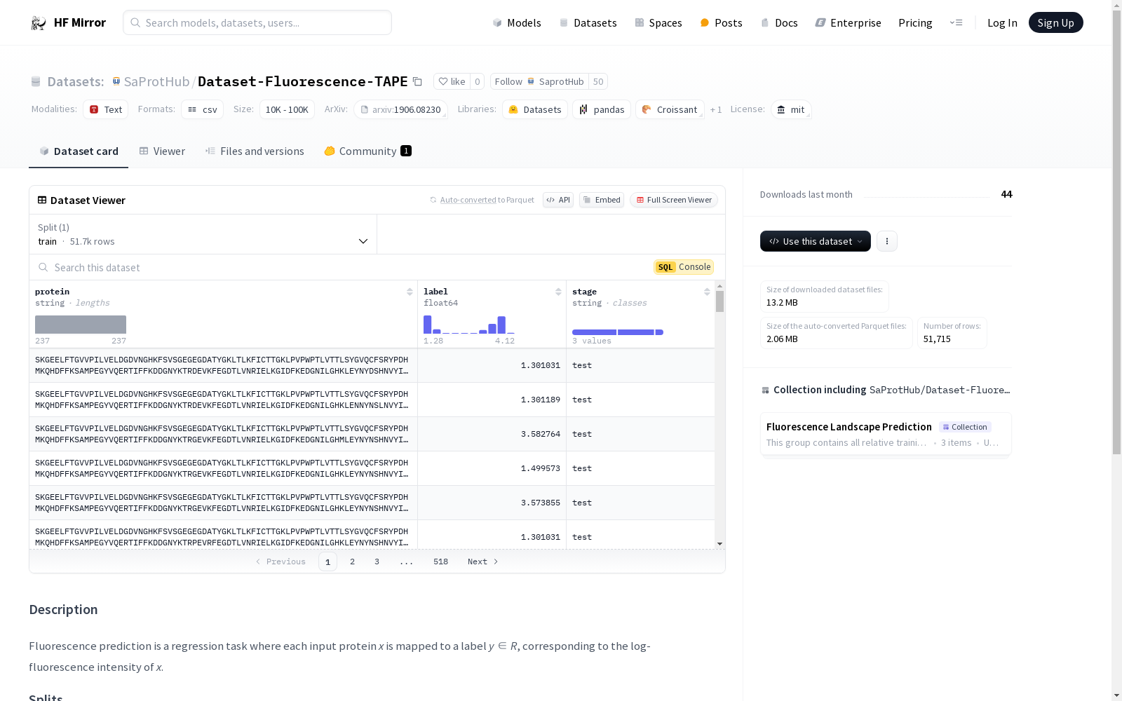Open the API button in viewer

pos(558,200)
